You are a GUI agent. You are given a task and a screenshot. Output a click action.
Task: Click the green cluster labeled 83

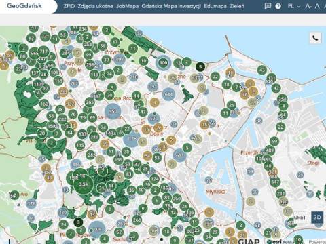[x=167, y=197]
